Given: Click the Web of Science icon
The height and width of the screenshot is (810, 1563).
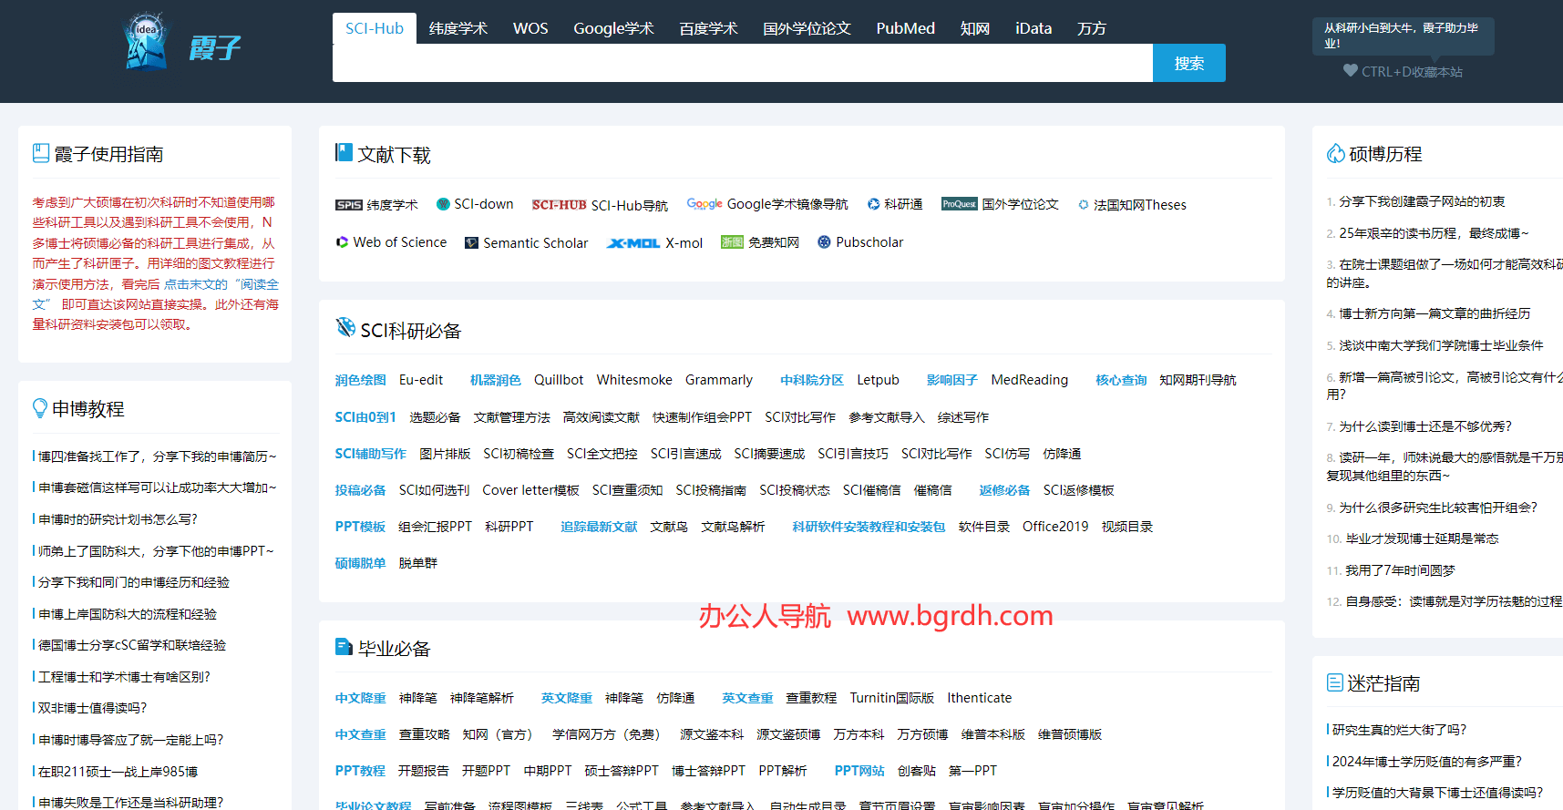Looking at the screenshot, I should click(342, 242).
